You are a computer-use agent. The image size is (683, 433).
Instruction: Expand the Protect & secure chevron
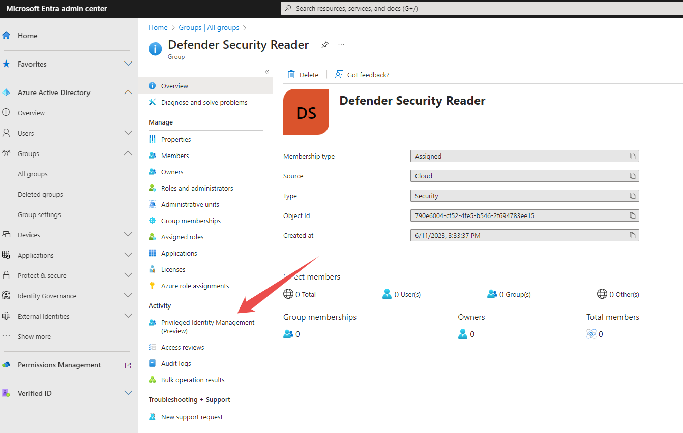click(x=128, y=275)
